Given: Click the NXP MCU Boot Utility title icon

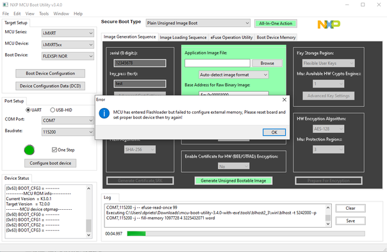Looking at the screenshot, I should (x=5, y=4).
